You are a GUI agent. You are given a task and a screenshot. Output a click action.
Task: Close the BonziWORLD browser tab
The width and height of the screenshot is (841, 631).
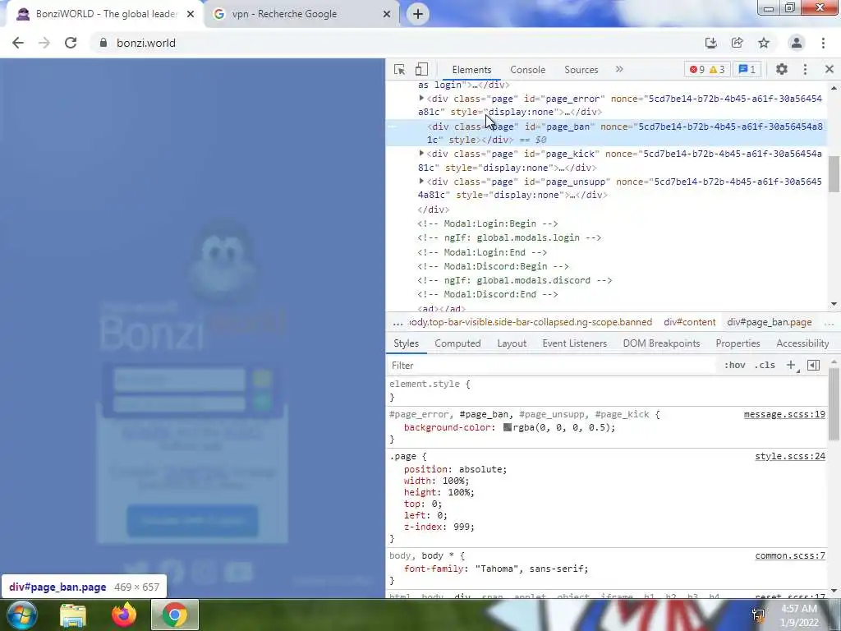[x=191, y=14]
